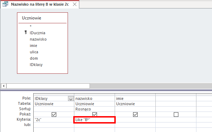Click the lub cell under IDklasy column
Viewport: 212px width, 132px height.
pyautogui.click(x=54, y=125)
